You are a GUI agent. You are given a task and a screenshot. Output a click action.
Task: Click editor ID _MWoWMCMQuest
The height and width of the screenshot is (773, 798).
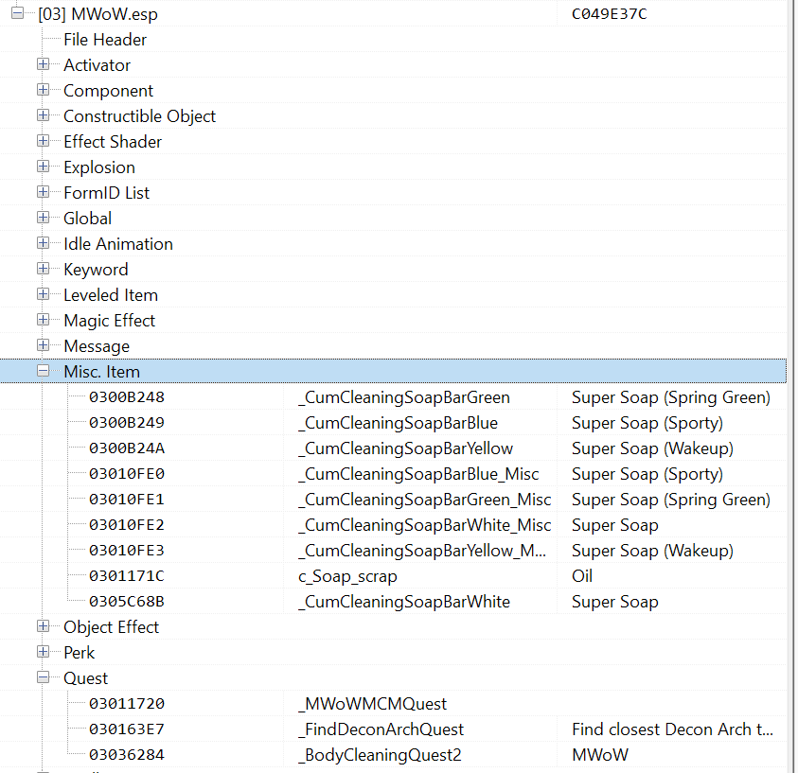[372, 704]
